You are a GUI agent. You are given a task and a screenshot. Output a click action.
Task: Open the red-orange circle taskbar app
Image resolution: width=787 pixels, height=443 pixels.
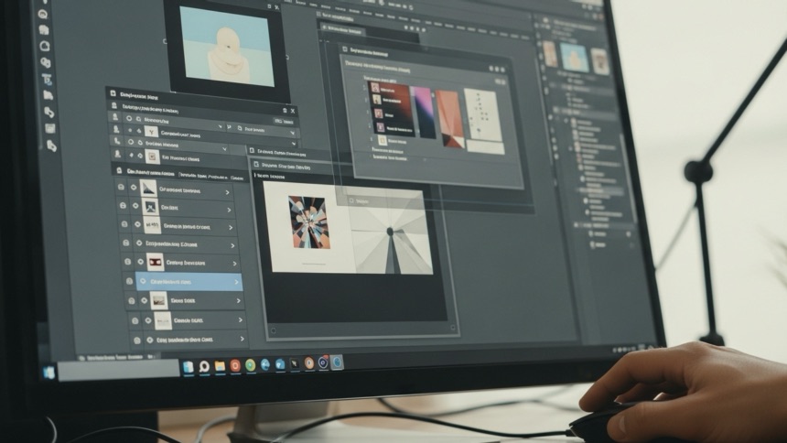click(235, 365)
